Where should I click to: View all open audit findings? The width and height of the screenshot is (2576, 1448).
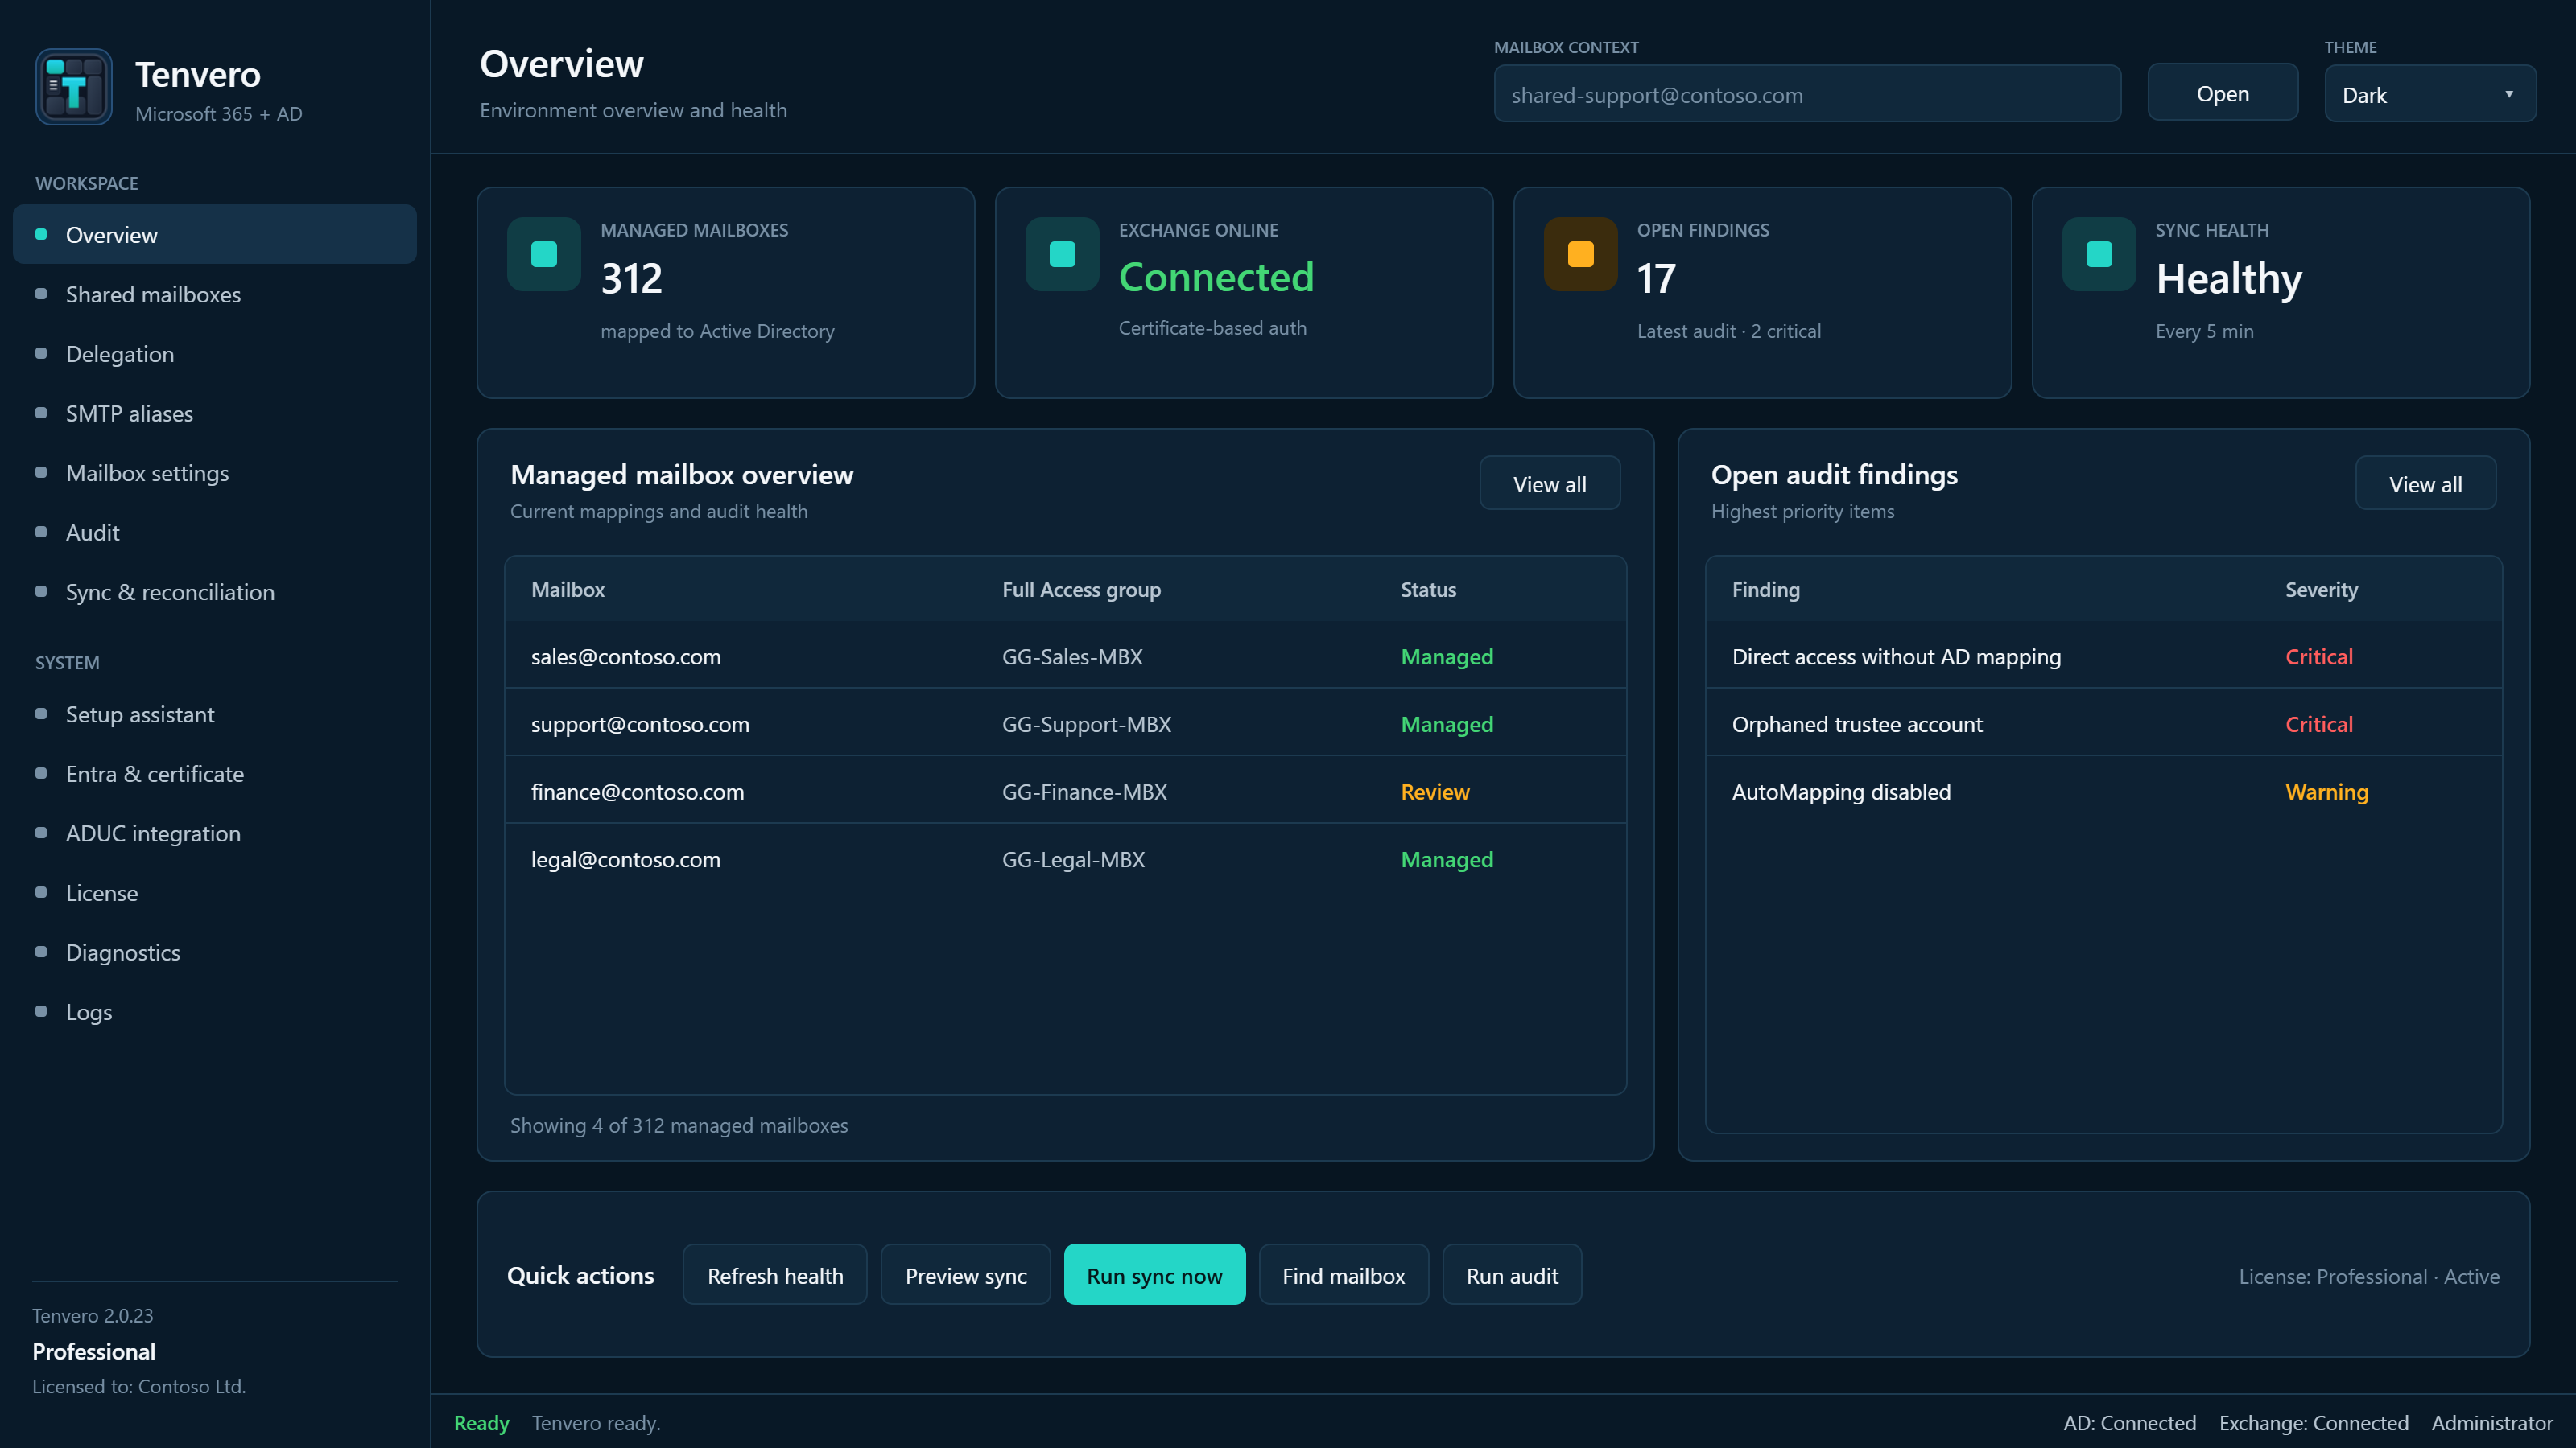point(2425,483)
